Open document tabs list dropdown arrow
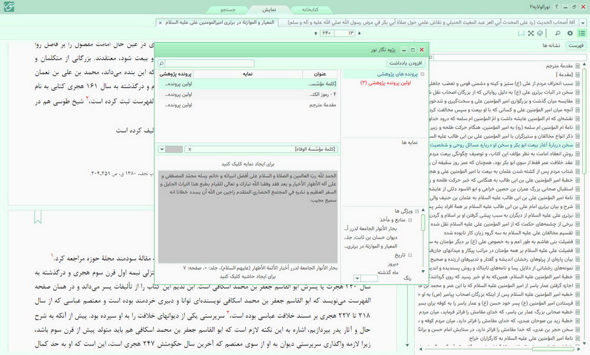The height and width of the screenshot is (355, 590). tap(584, 23)
